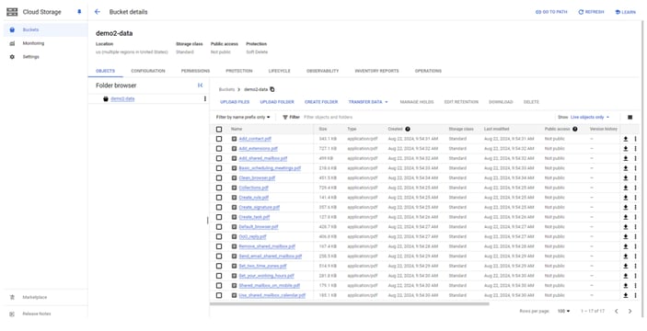Select all objects with header checkbox
This screenshot has width=647, height=331.
[219, 130]
